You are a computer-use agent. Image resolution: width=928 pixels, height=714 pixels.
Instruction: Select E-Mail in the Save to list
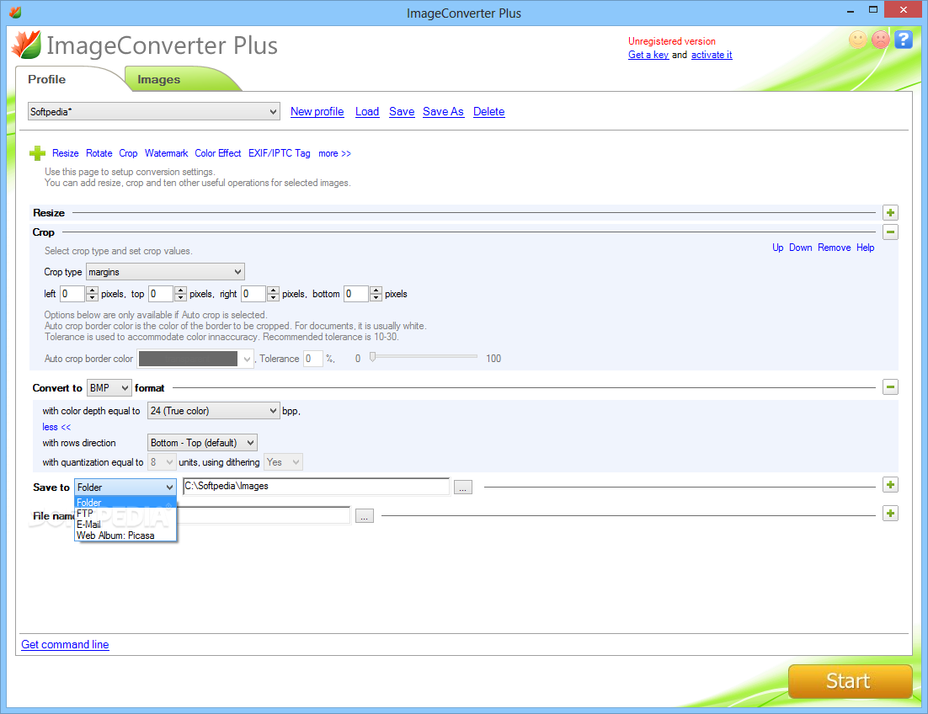[x=125, y=524]
